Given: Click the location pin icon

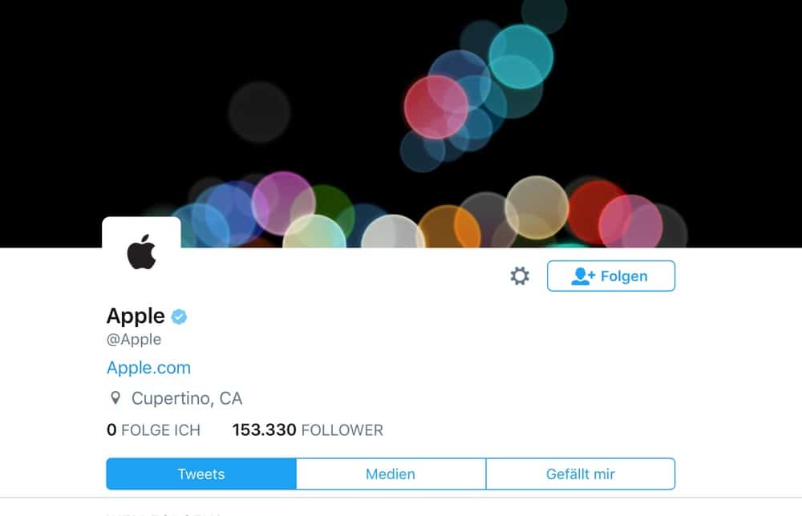Looking at the screenshot, I should (115, 398).
